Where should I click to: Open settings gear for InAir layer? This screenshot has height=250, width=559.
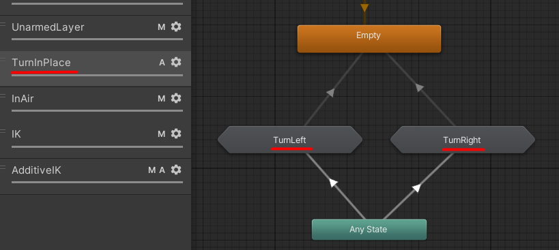[x=176, y=98]
